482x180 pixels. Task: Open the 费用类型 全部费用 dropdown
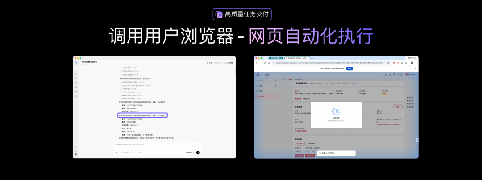pos(313,148)
